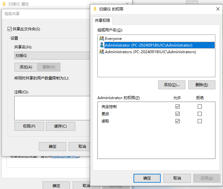Click folder icon in permissions dialog title bar
Viewport: 223px width, 189px height.
tap(95, 9)
